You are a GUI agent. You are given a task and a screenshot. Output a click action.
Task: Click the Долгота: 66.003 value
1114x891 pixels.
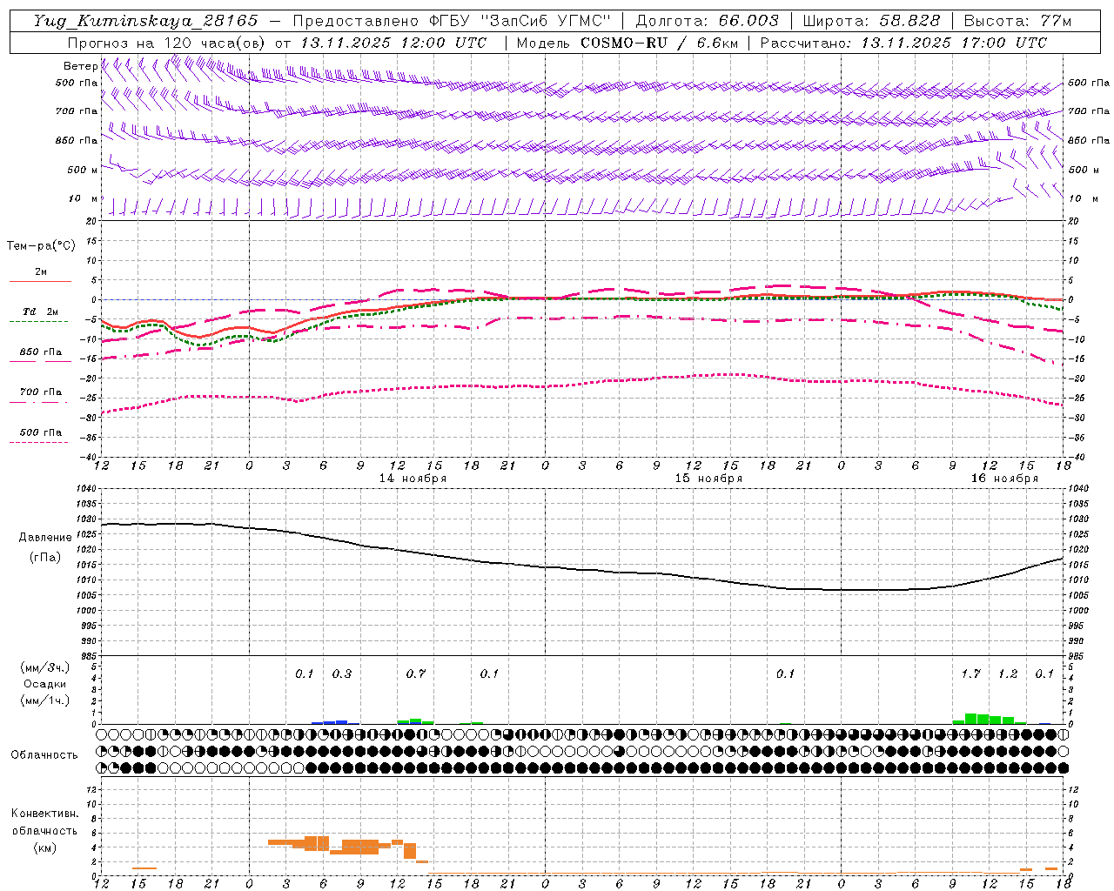[x=708, y=21]
